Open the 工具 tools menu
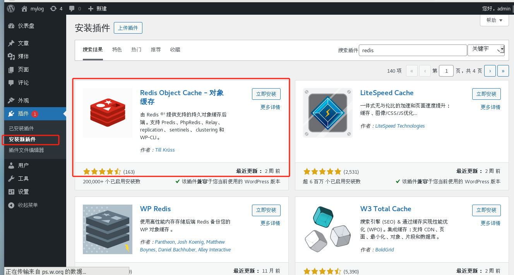Image resolution: width=514 pixels, height=275 pixels. coord(35,179)
